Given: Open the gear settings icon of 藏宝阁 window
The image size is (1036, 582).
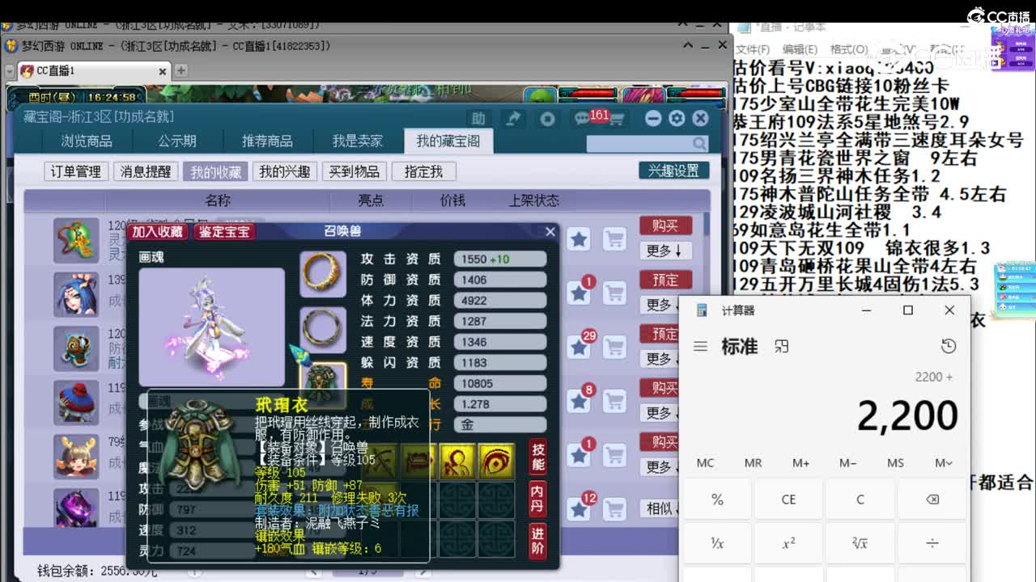Looking at the screenshot, I should [677, 119].
